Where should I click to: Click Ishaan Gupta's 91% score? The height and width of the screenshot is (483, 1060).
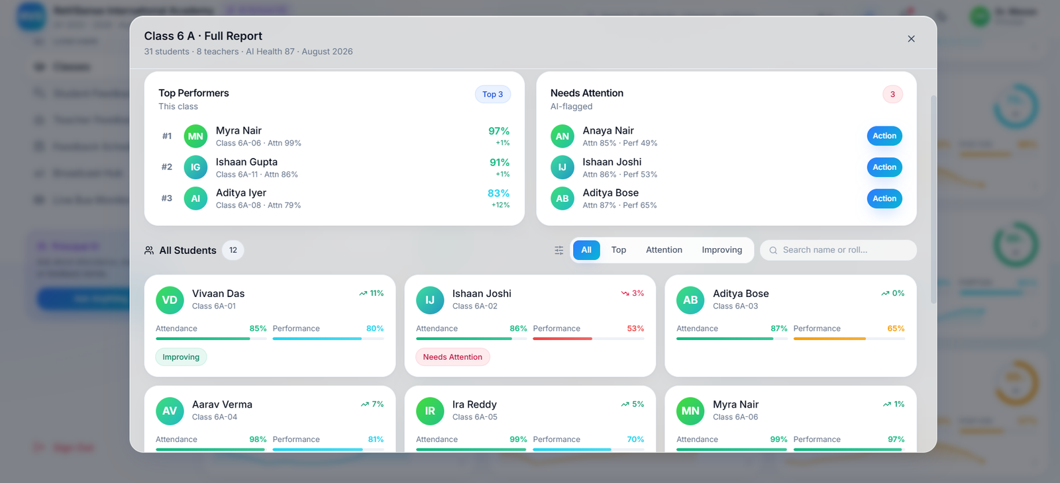pyautogui.click(x=500, y=162)
